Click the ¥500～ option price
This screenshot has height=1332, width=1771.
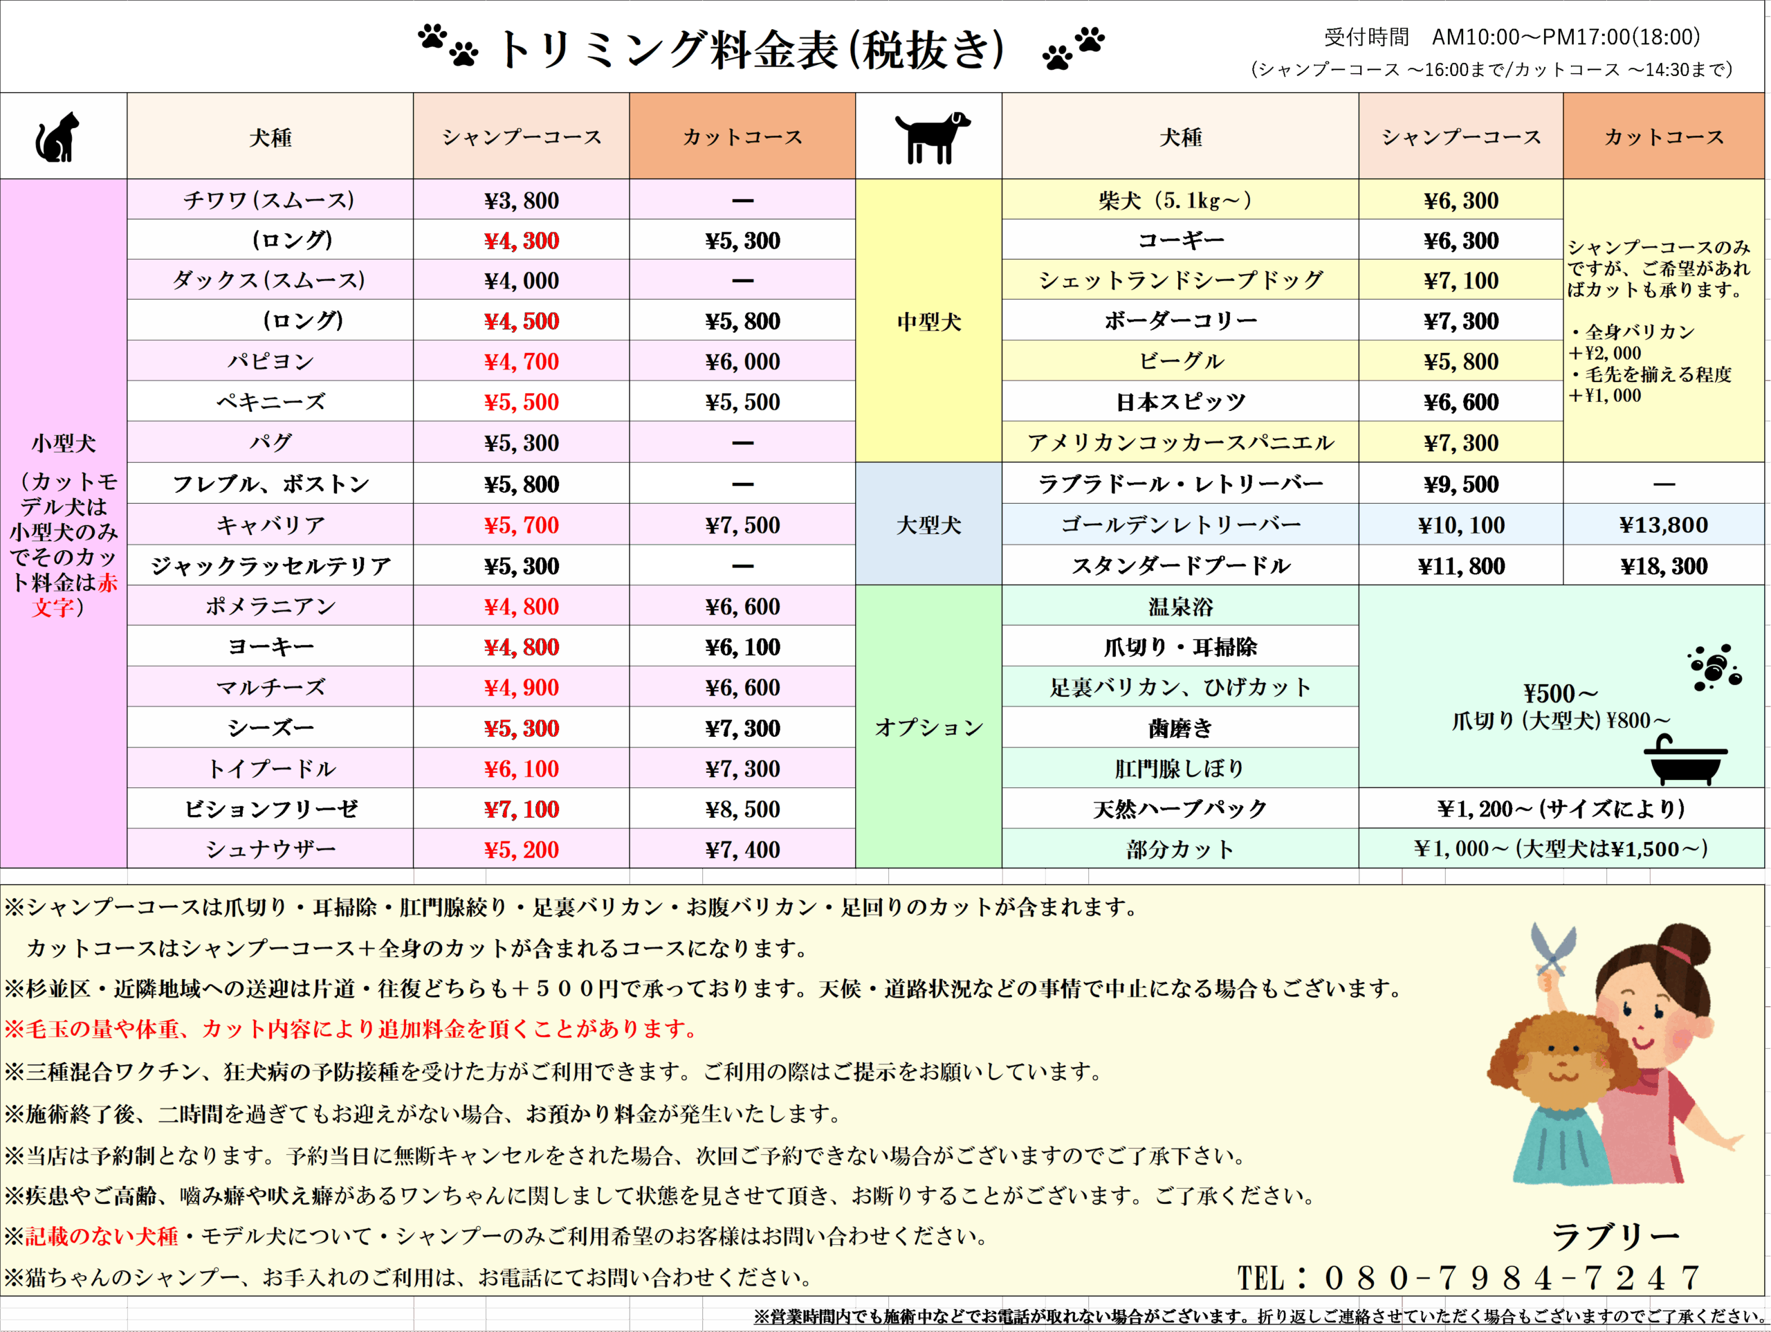point(1561,693)
